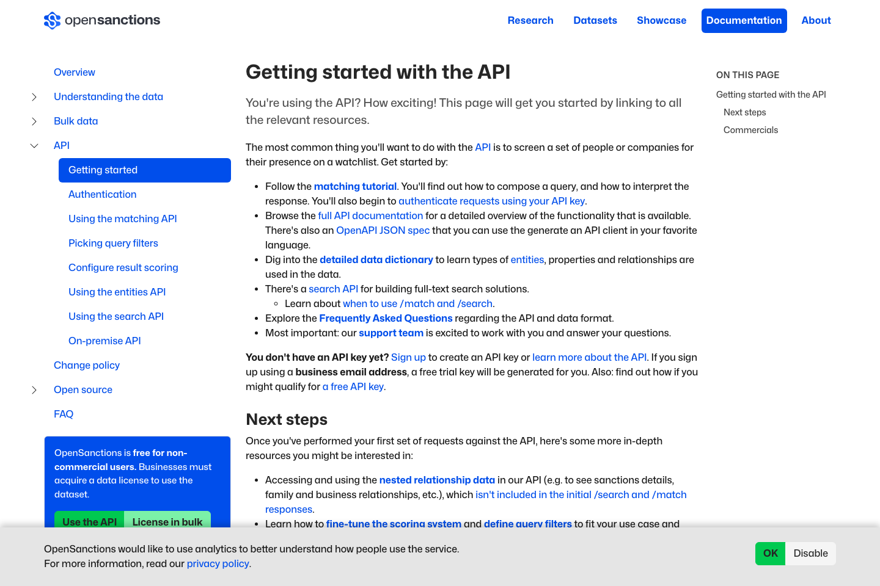
Task: Expand the Open source section
Action: click(34, 389)
